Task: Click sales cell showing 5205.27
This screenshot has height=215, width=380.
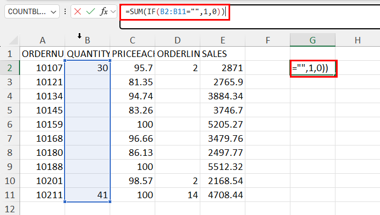Action: tap(223, 124)
